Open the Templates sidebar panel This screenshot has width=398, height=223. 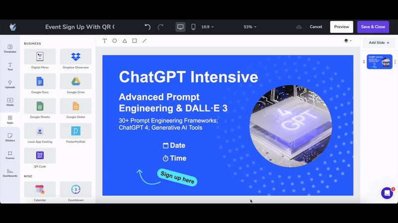10,49
